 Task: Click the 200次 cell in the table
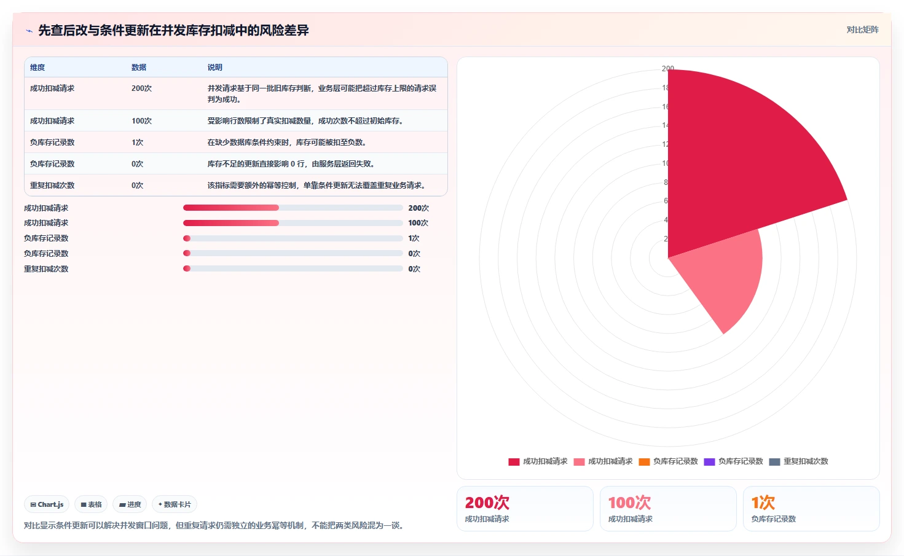pyautogui.click(x=141, y=88)
